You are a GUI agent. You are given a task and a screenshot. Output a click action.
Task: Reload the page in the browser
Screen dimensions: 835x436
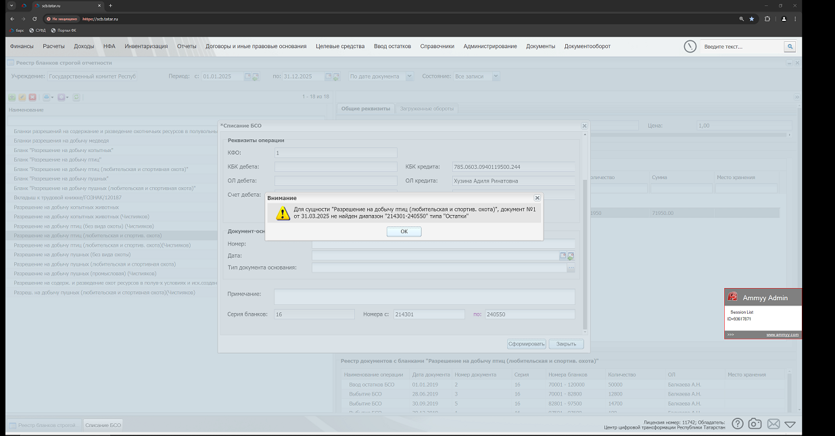tap(35, 19)
